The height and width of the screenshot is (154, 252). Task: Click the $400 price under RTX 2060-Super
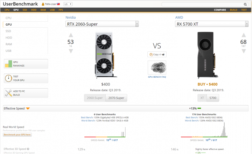(106, 84)
